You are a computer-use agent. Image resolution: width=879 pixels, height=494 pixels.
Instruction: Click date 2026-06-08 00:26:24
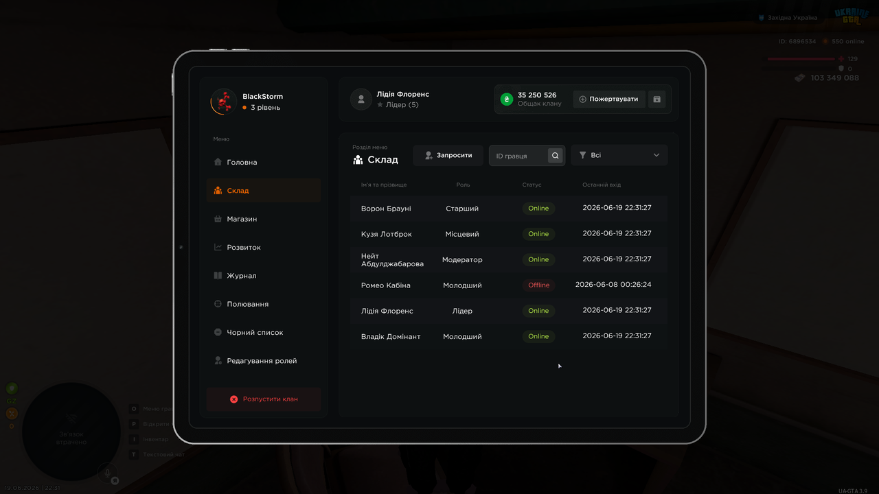tap(613, 284)
